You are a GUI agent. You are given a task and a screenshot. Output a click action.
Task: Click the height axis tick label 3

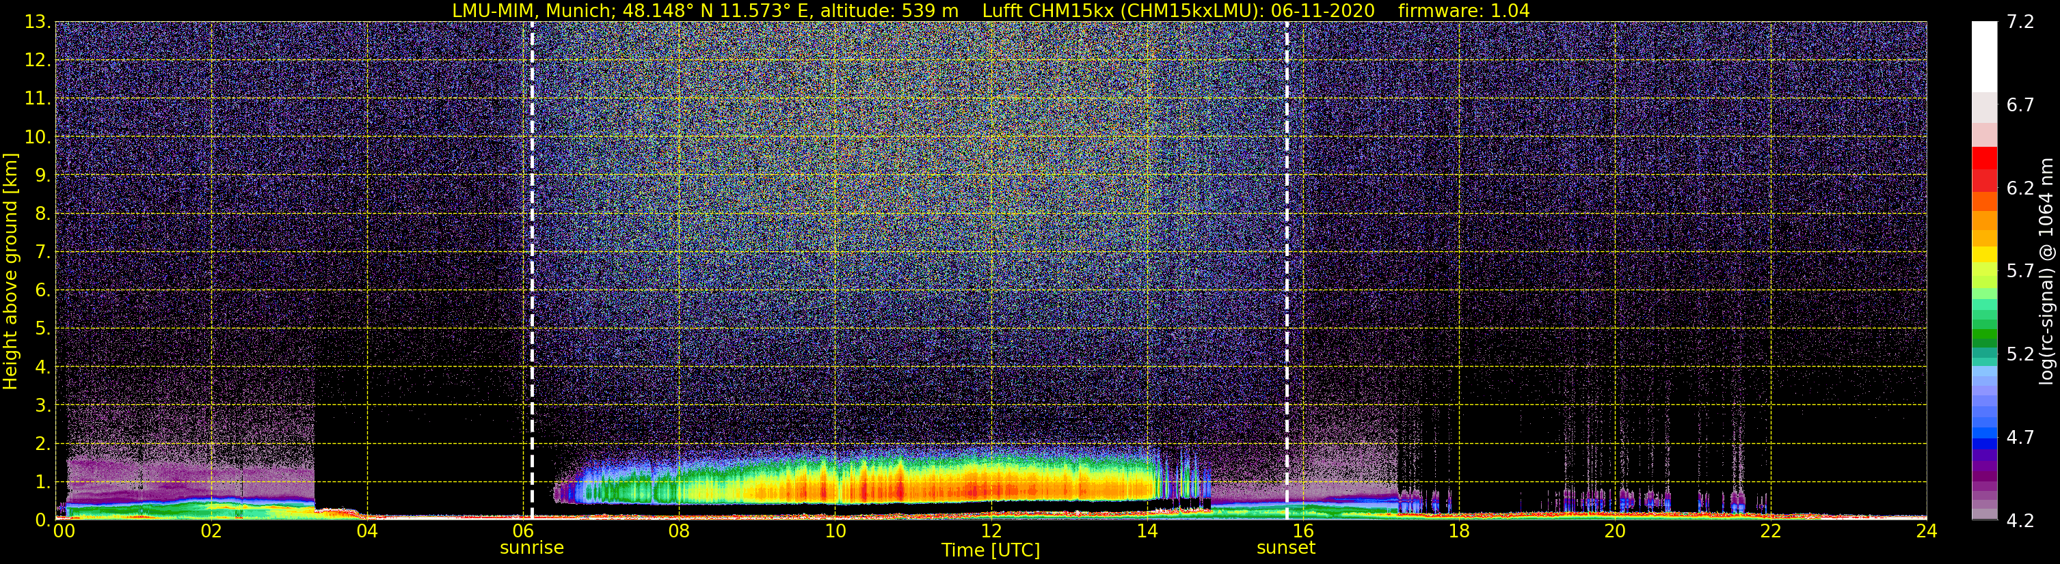42,406
